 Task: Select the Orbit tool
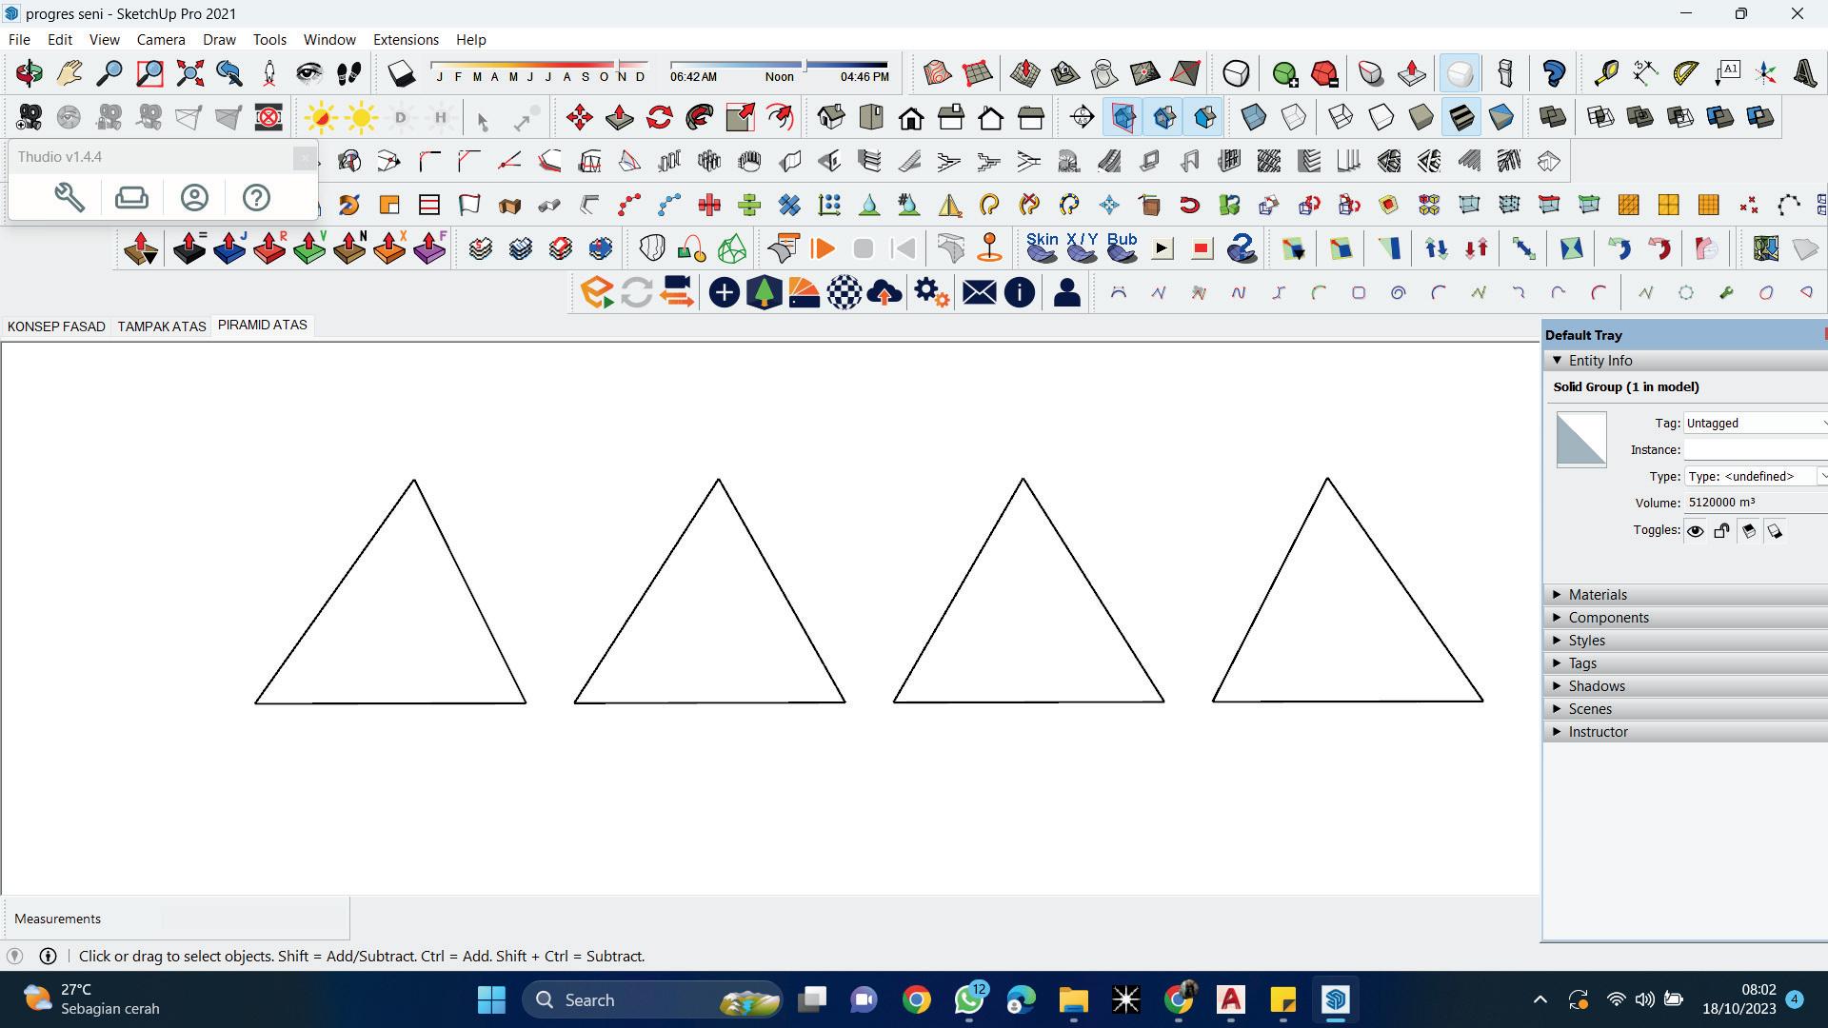pyautogui.click(x=29, y=73)
